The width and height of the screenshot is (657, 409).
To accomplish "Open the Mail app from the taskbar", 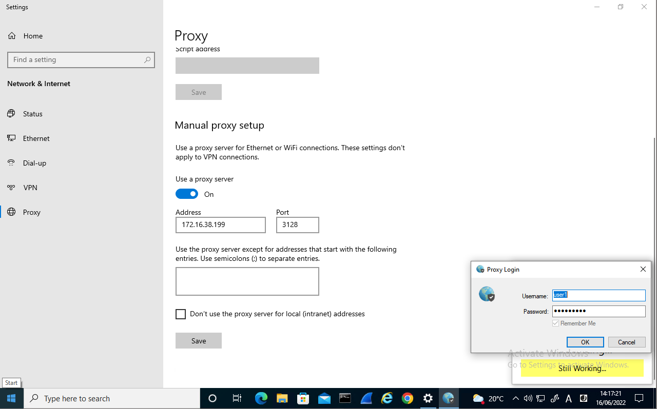I will click(324, 398).
